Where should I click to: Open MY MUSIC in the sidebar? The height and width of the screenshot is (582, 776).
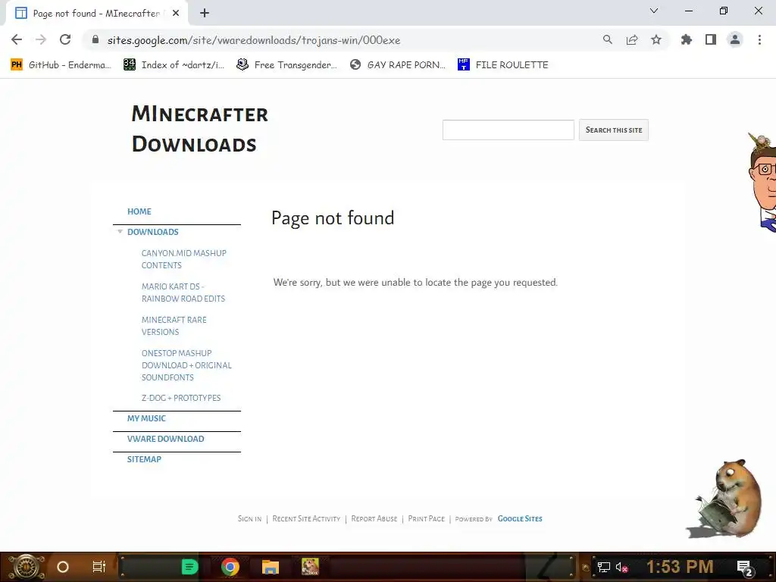click(146, 418)
